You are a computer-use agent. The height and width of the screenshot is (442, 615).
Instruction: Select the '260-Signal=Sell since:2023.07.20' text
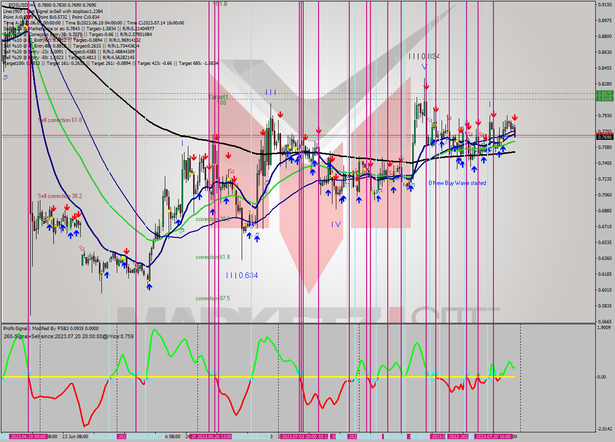[x=42, y=336]
